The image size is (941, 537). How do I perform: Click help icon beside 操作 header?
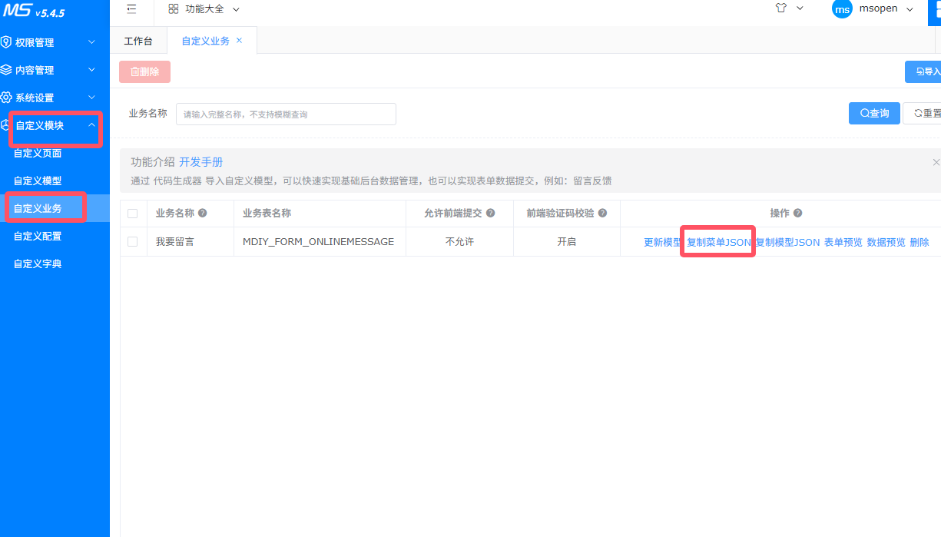coord(797,214)
